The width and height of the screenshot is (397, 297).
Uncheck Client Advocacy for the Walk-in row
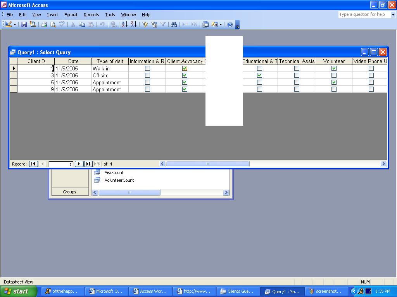coord(185,68)
